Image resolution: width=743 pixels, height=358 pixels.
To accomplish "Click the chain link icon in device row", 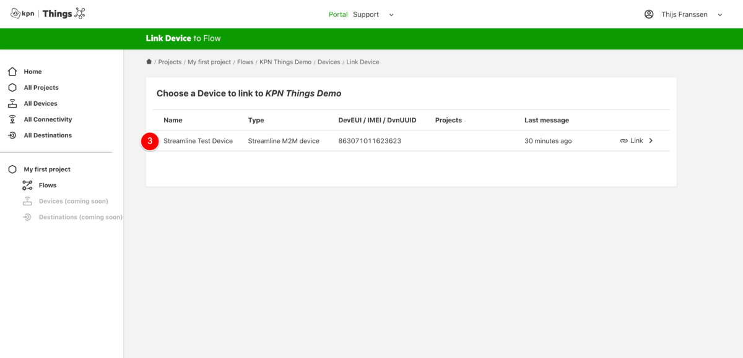I will click(624, 141).
